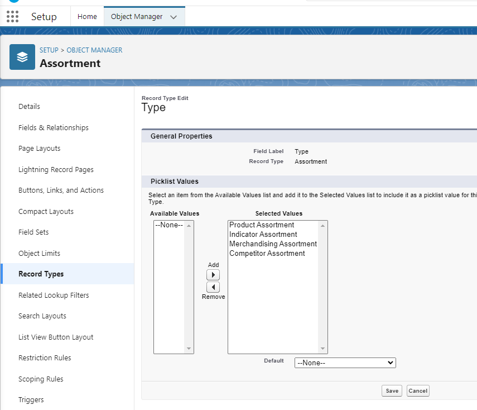The width and height of the screenshot is (477, 410).
Task: Follow the OBJECT MANAGER breadcrumb link
Action: point(94,50)
